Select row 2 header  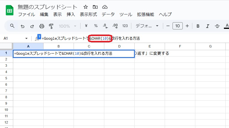(6, 59)
